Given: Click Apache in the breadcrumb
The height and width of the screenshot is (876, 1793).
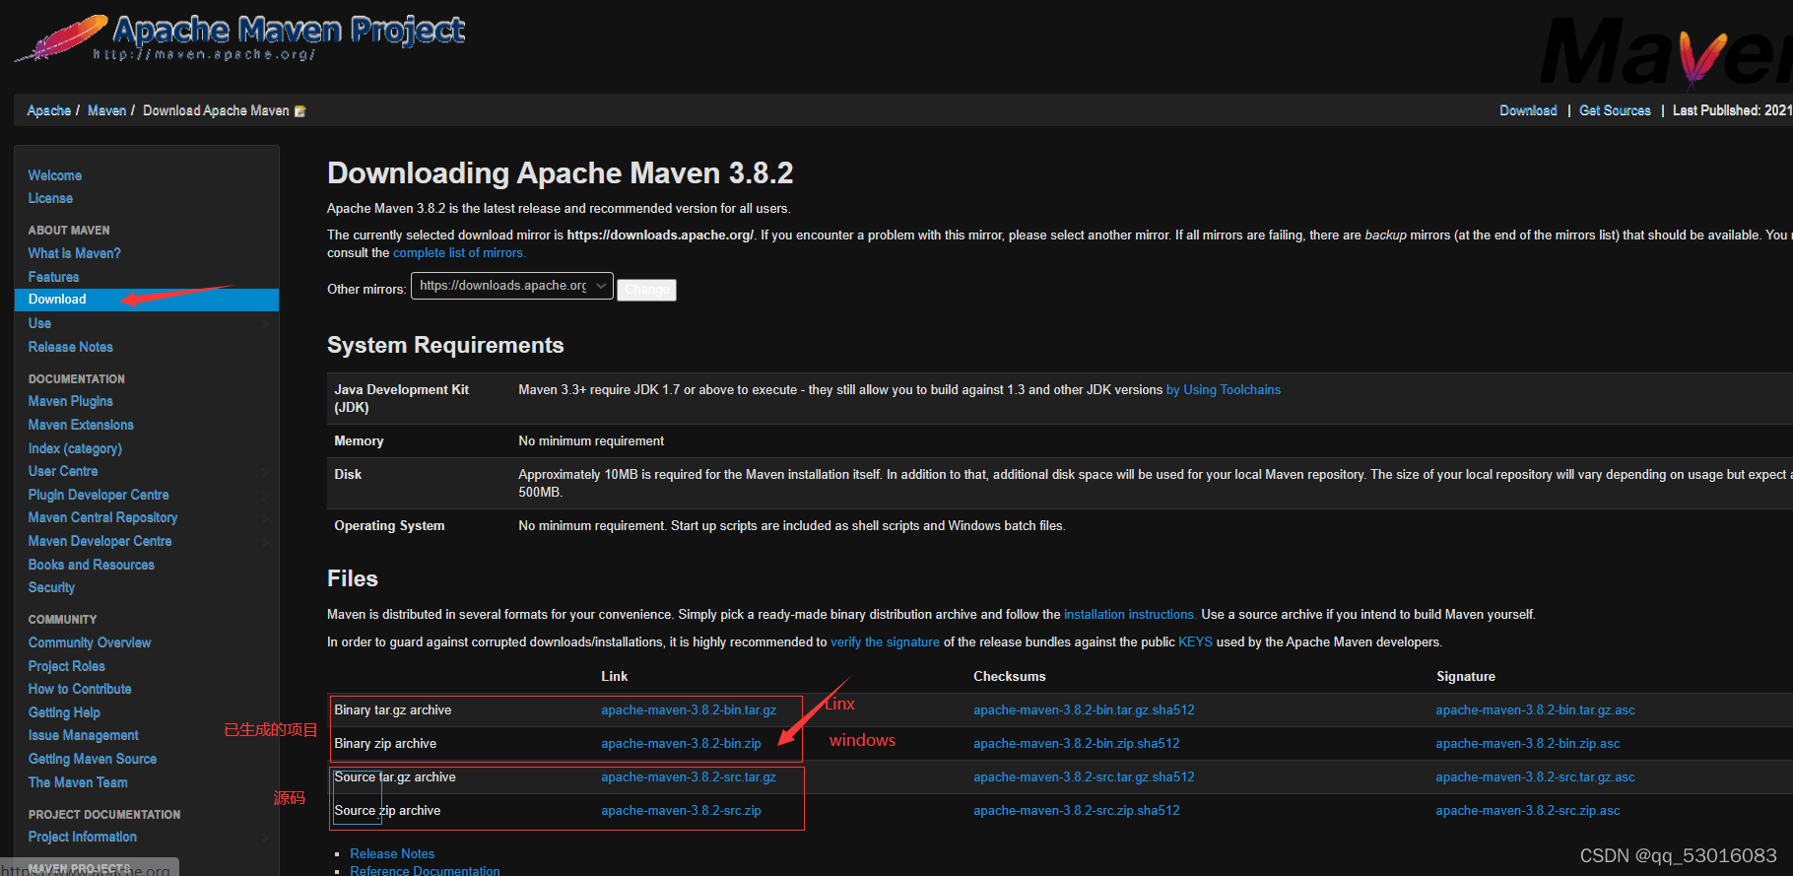Looking at the screenshot, I should coord(49,110).
